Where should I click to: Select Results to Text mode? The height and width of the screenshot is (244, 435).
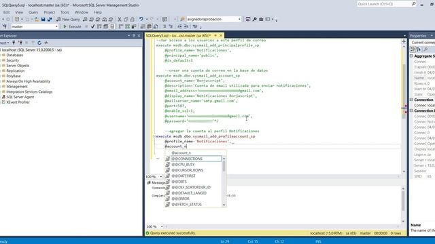143,26
